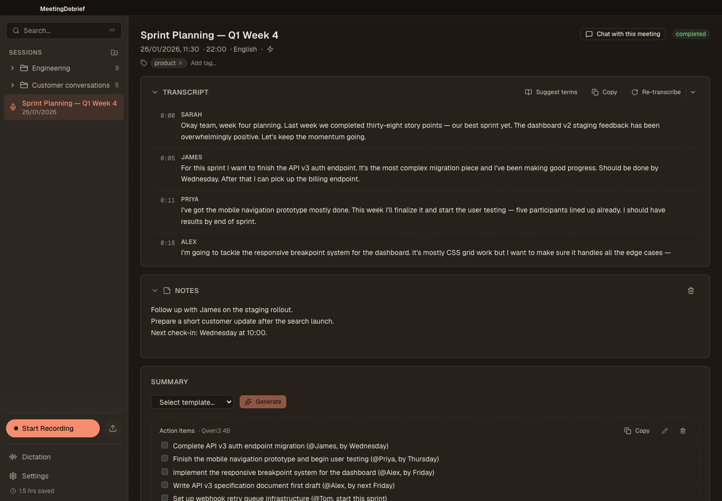Click the microphone icon on the Sprint Planning session
The width and height of the screenshot is (722, 501).
click(13, 107)
